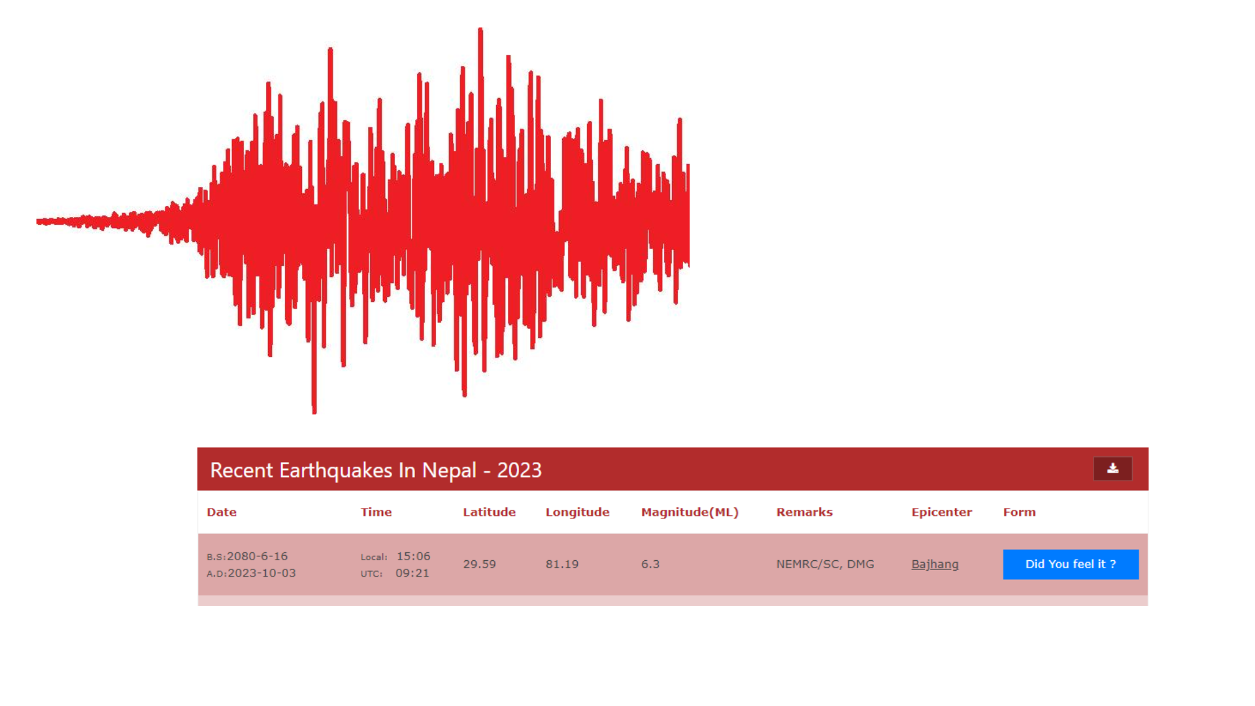Click the 'Recent Earthquakes In Nepal - 2023' title
Image resolution: width=1255 pixels, height=706 pixels.
pos(376,470)
